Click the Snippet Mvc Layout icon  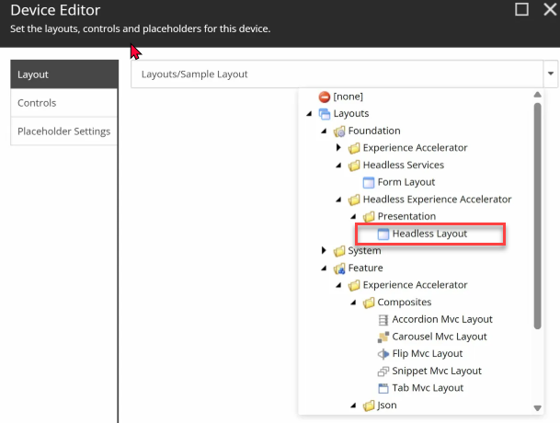tap(383, 372)
